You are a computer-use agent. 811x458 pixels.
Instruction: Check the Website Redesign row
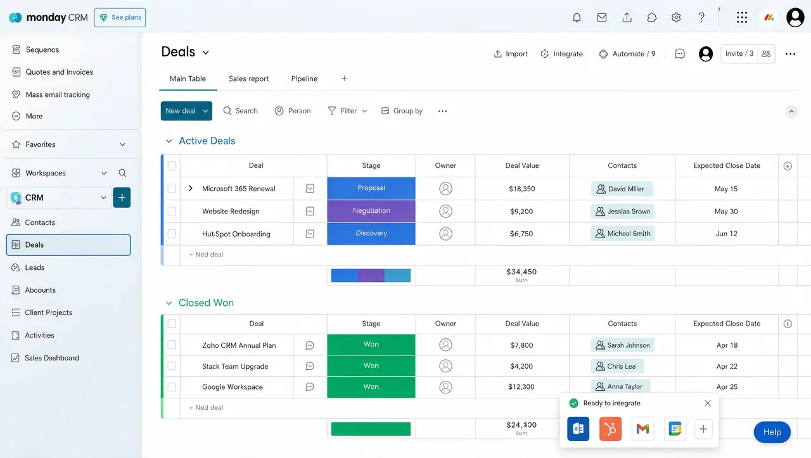coord(172,211)
